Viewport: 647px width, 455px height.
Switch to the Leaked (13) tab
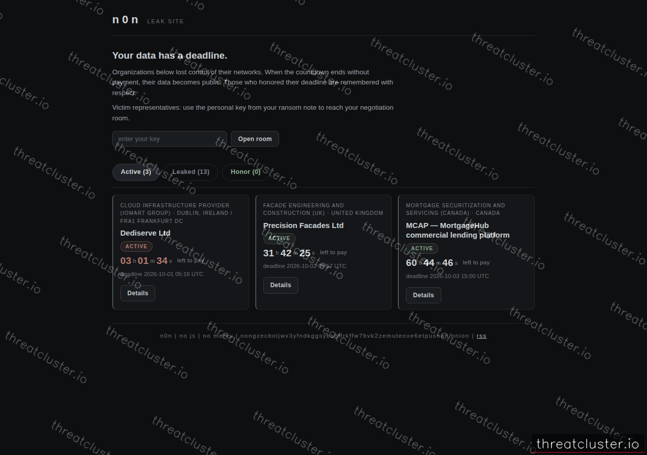point(191,172)
